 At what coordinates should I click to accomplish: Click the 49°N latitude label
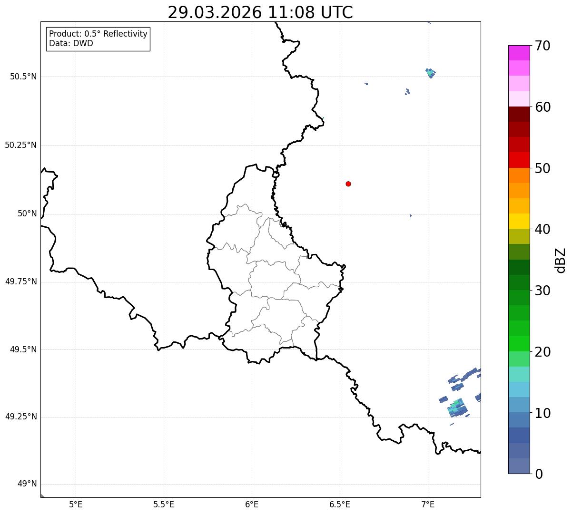coord(27,484)
